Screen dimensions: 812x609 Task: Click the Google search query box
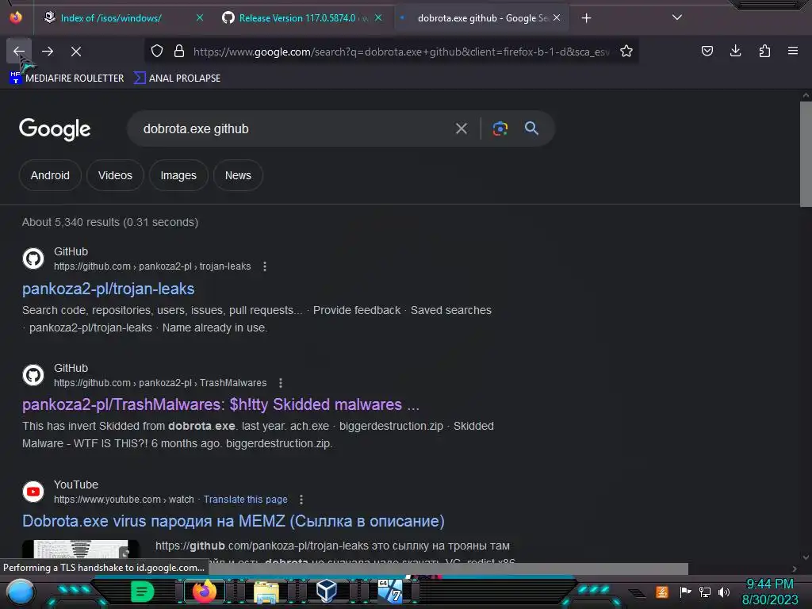293,128
